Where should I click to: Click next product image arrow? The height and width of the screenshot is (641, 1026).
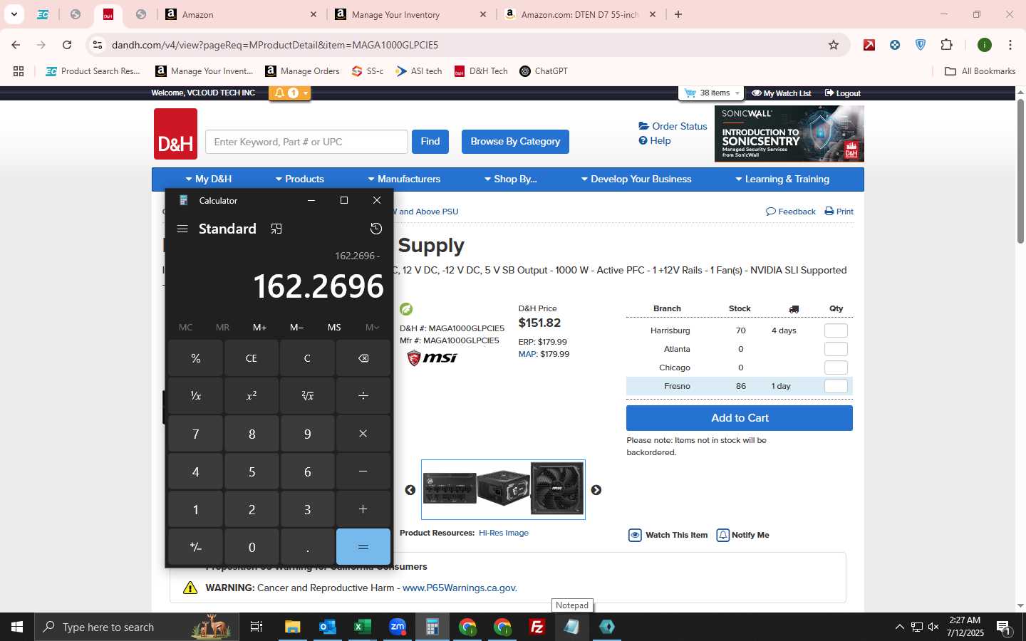click(596, 490)
